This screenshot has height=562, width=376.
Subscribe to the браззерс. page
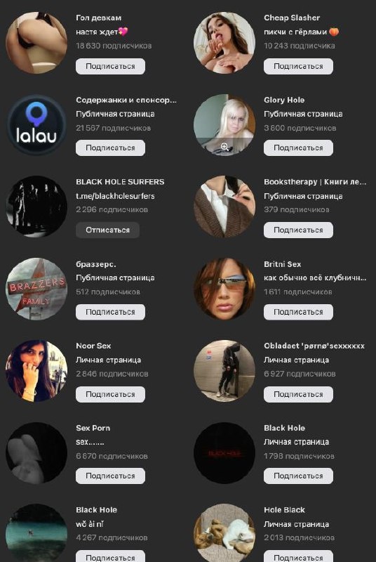110,312
